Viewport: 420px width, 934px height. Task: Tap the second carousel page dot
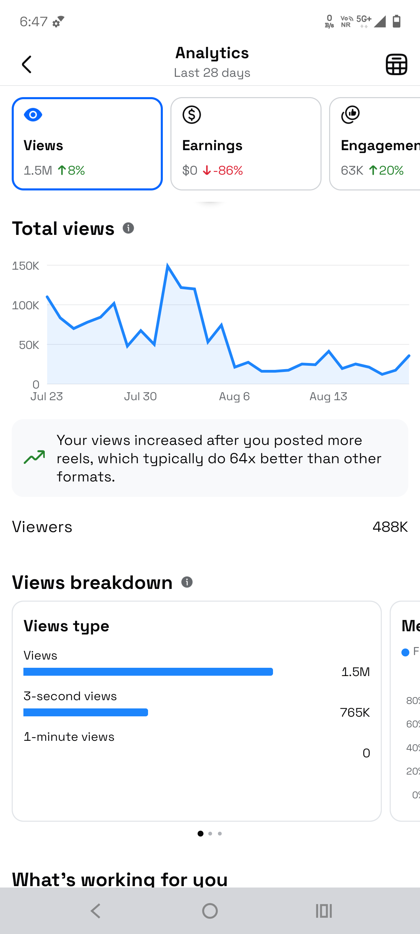point(210,833)
